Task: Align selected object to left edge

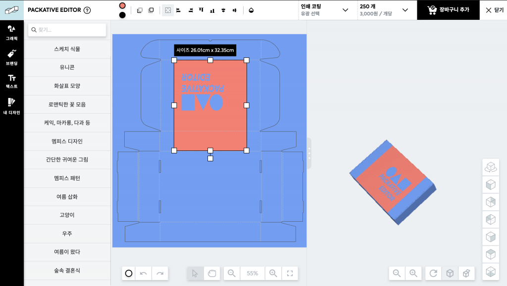Action: click(179, 10)
